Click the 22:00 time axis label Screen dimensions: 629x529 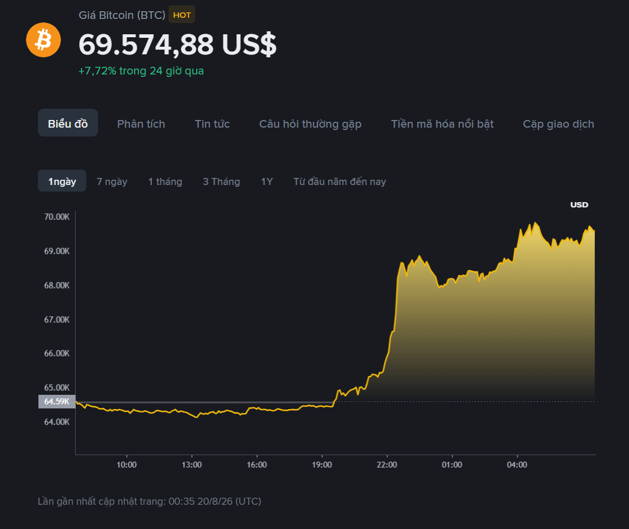pyautogui.click(x=387, y=465)
